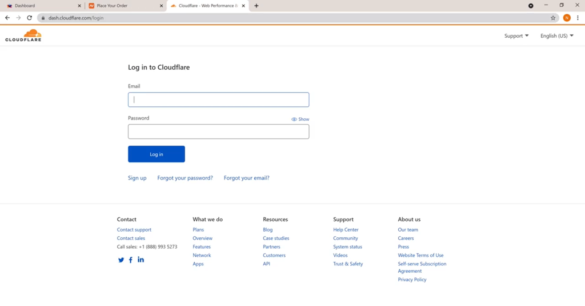Open the Blog footer link

(268, 230)
